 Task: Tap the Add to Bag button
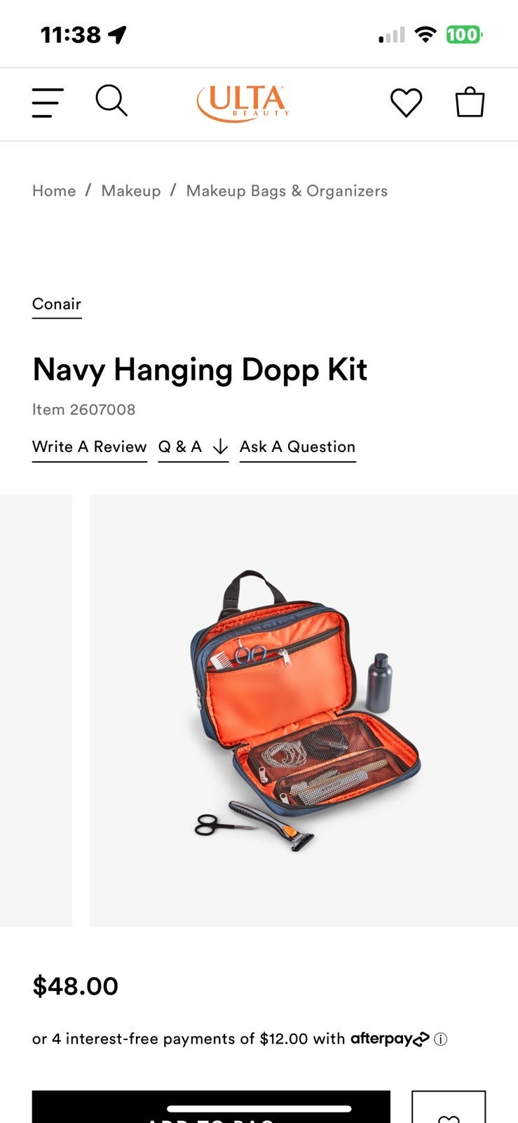211,1108
